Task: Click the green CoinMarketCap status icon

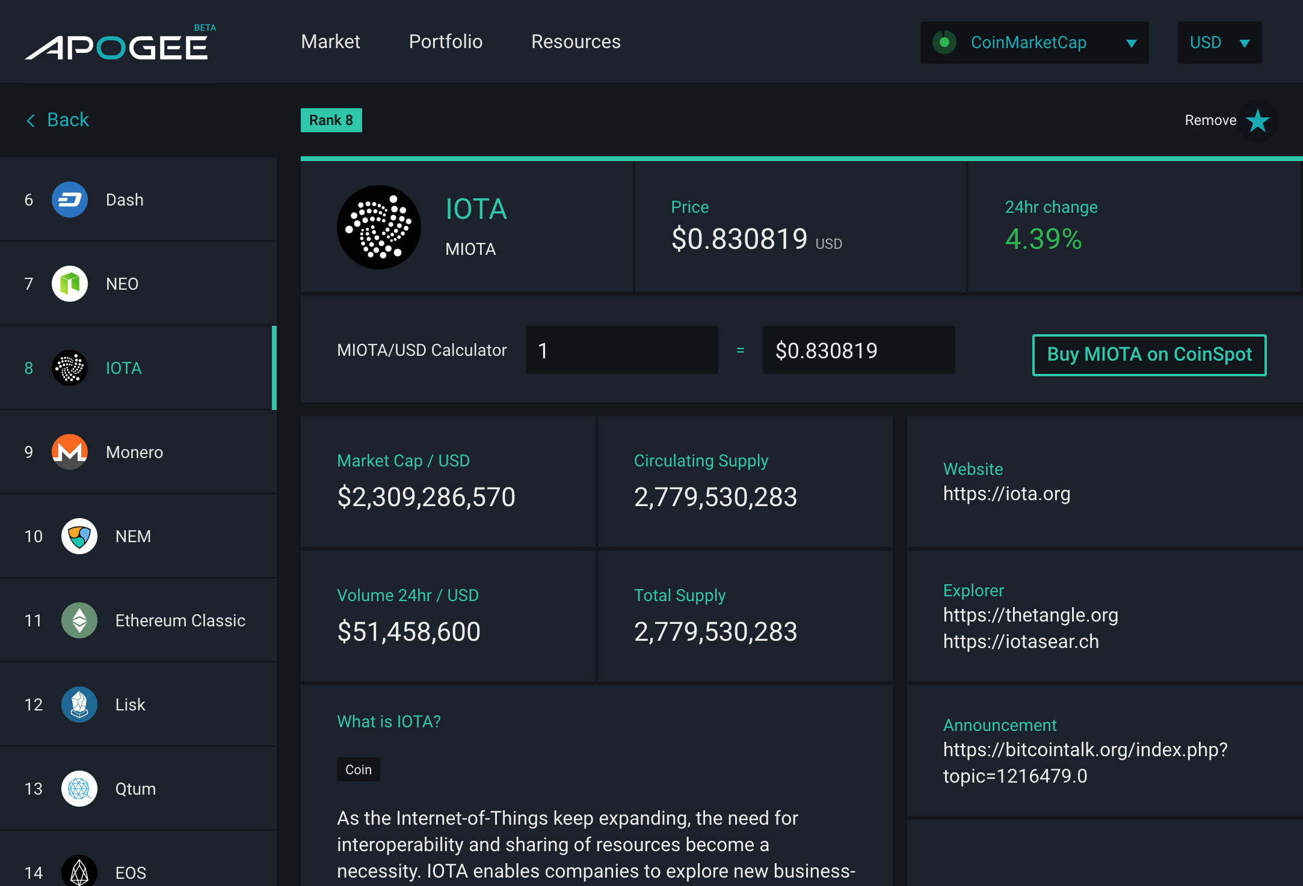Action: point(944,42)
